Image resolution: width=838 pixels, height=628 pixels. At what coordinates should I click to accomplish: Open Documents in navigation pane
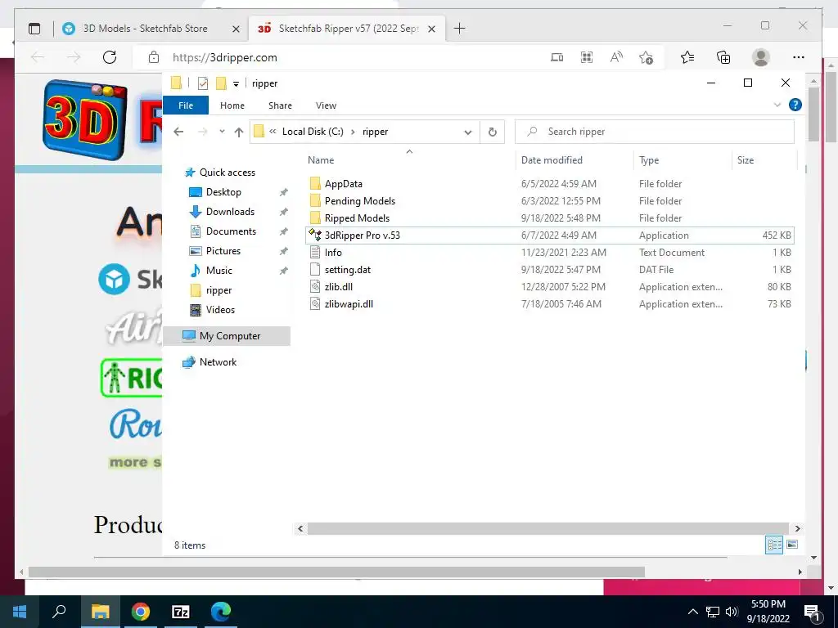click(231, 231)
